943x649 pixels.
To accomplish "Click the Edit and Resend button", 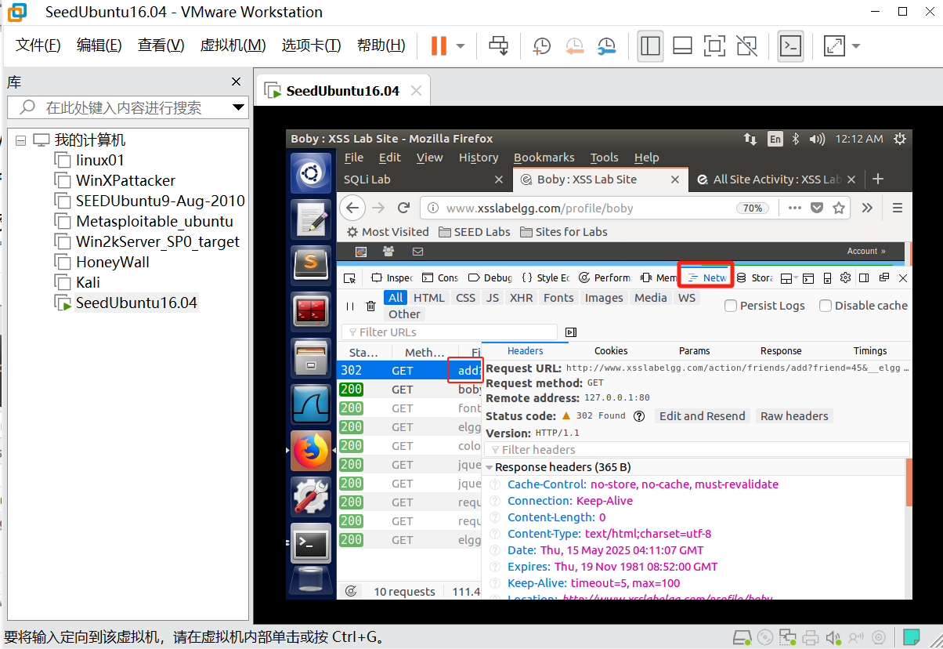I will 703,416.
